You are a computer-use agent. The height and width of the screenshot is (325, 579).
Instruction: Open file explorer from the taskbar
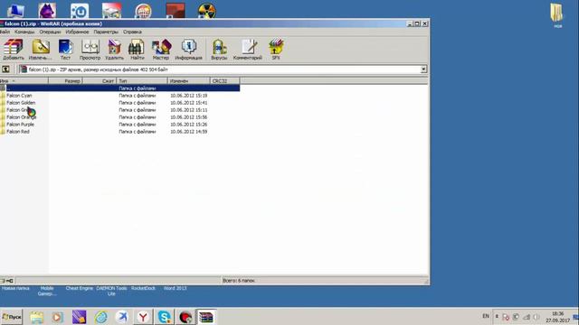point(36,317)
